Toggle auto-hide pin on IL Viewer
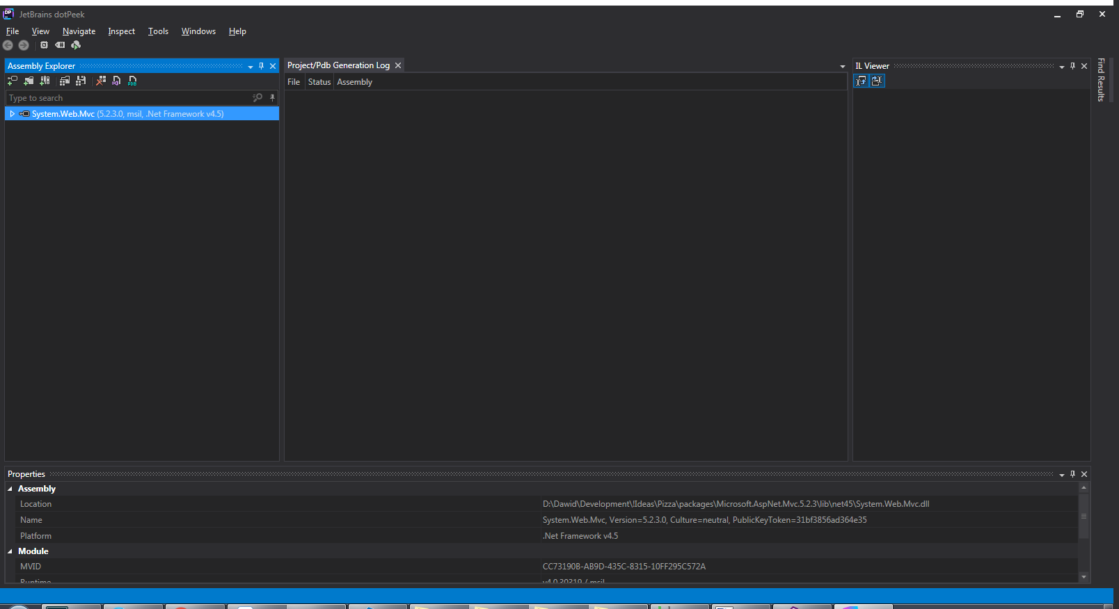Image resolution: width=1119 pixels, height=609 pixels. tap(1072, 66)
